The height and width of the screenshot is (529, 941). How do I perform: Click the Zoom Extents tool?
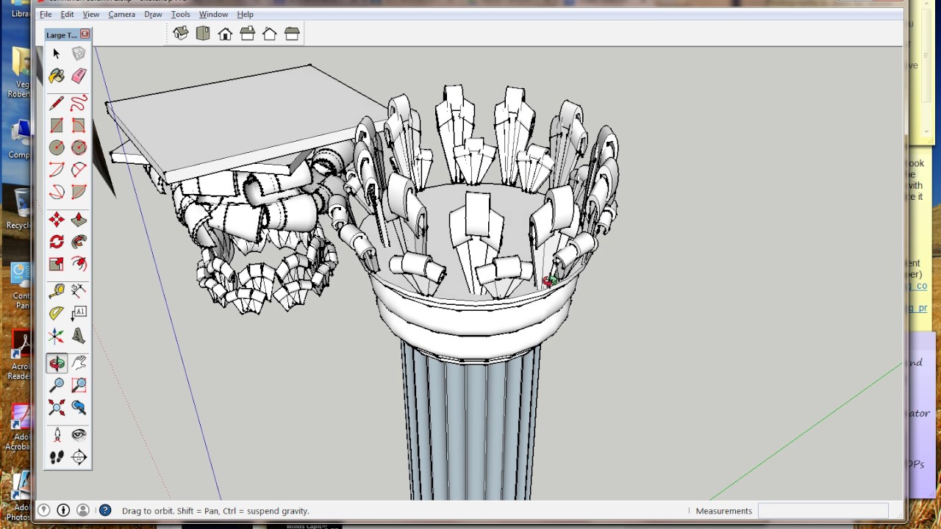pos(57,408)
